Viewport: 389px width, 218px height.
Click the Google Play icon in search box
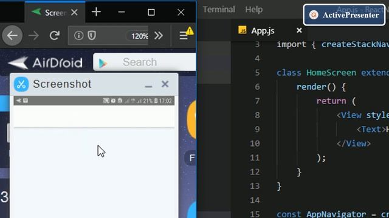[x=103, y=64]
